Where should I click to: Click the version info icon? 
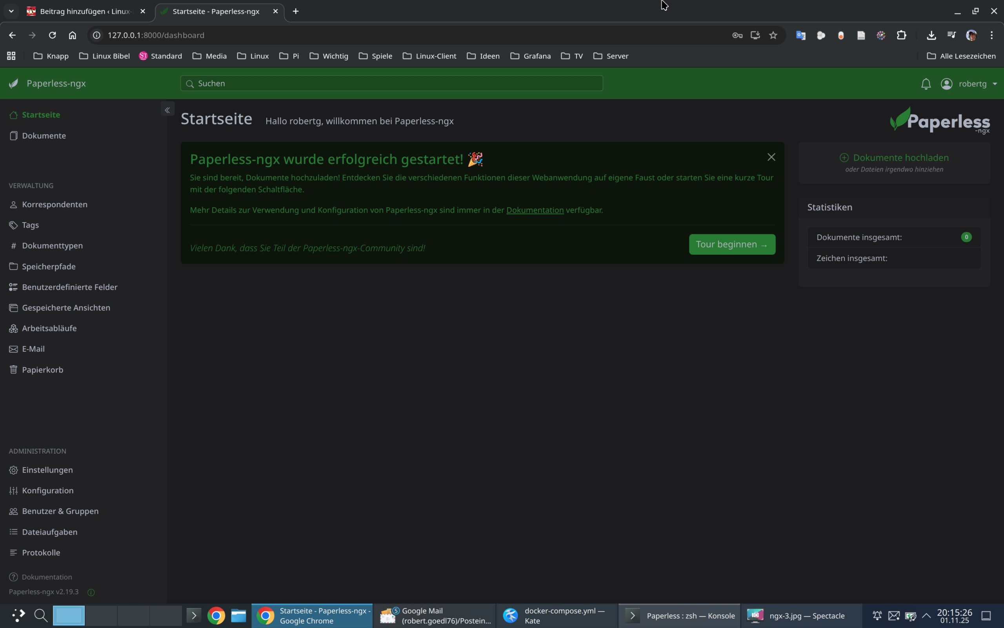[x=91, y=592]
